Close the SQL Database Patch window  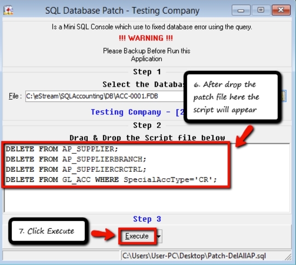pyautogui.click(x=281, y=9)
